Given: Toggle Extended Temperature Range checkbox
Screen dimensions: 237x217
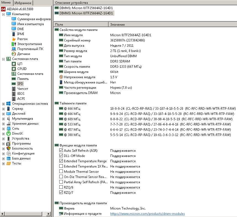Looking at the screenshot, I should (61, 161).
